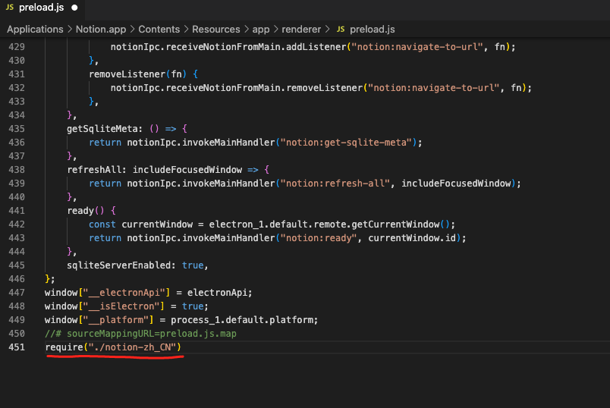Expand chevron after Applications breadcrumb

[70, 29]
